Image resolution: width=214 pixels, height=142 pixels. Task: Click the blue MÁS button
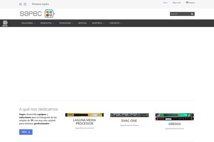(x=26, y=132)
